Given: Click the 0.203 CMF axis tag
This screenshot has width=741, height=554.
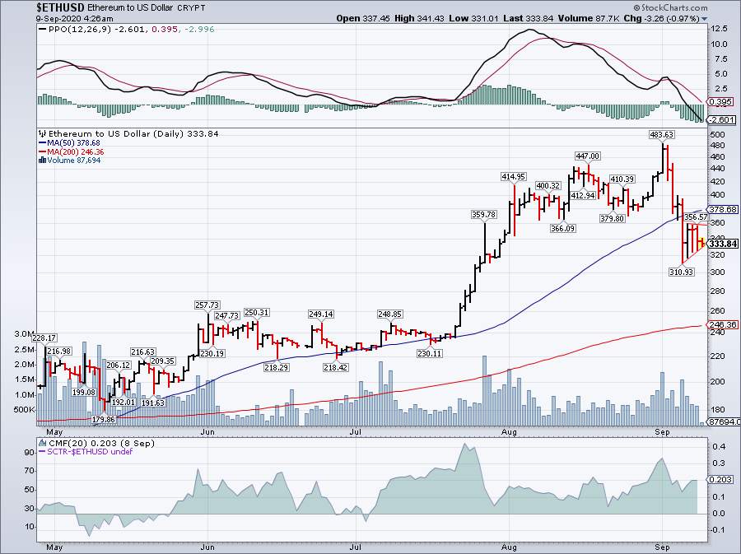Looking at the screenshot, I should [x=720, y=479].
